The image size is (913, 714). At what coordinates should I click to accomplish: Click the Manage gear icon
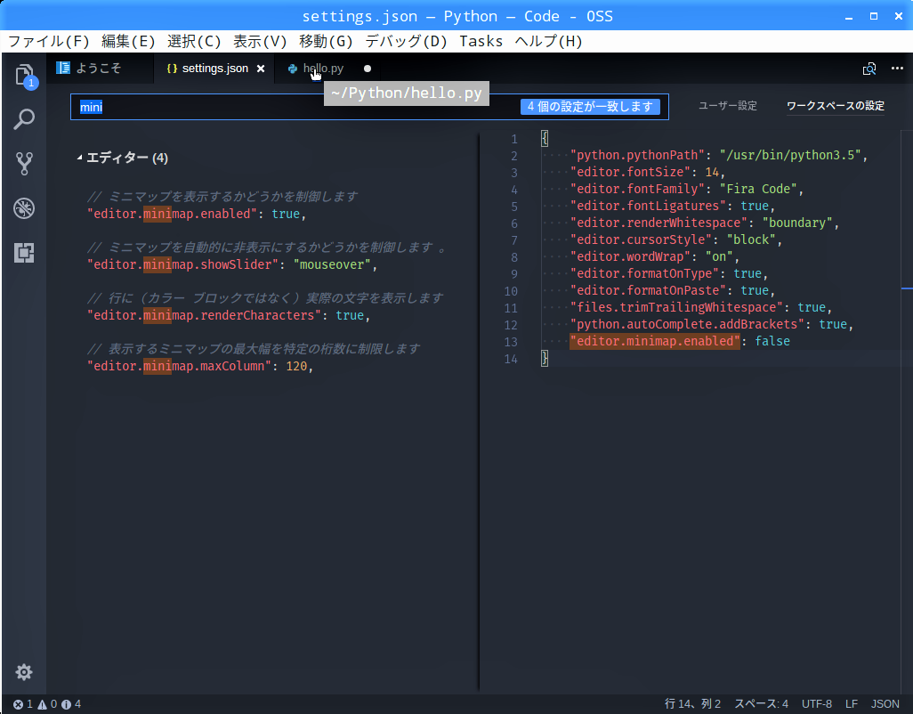pos(24,672)
